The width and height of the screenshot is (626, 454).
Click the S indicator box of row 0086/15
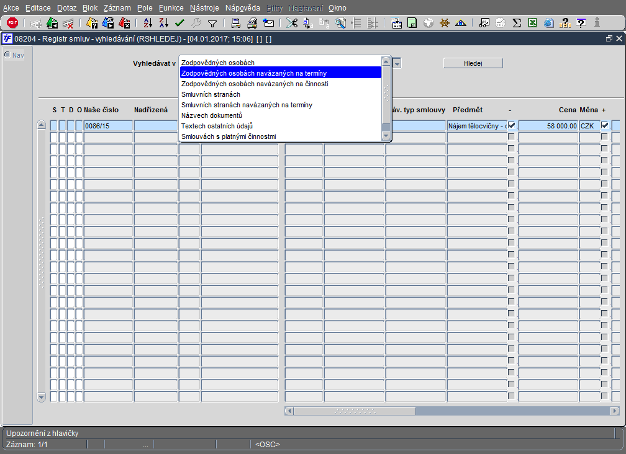click(53, 126)
